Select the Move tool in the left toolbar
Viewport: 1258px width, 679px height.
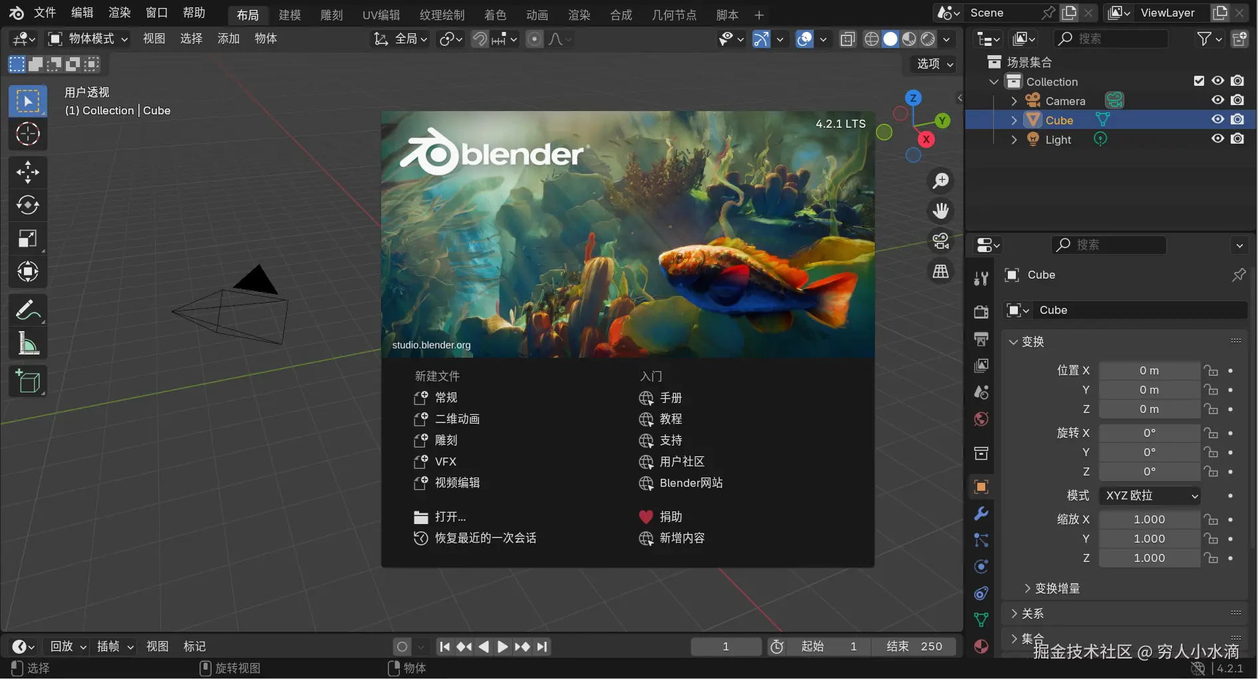pos(28,172)
